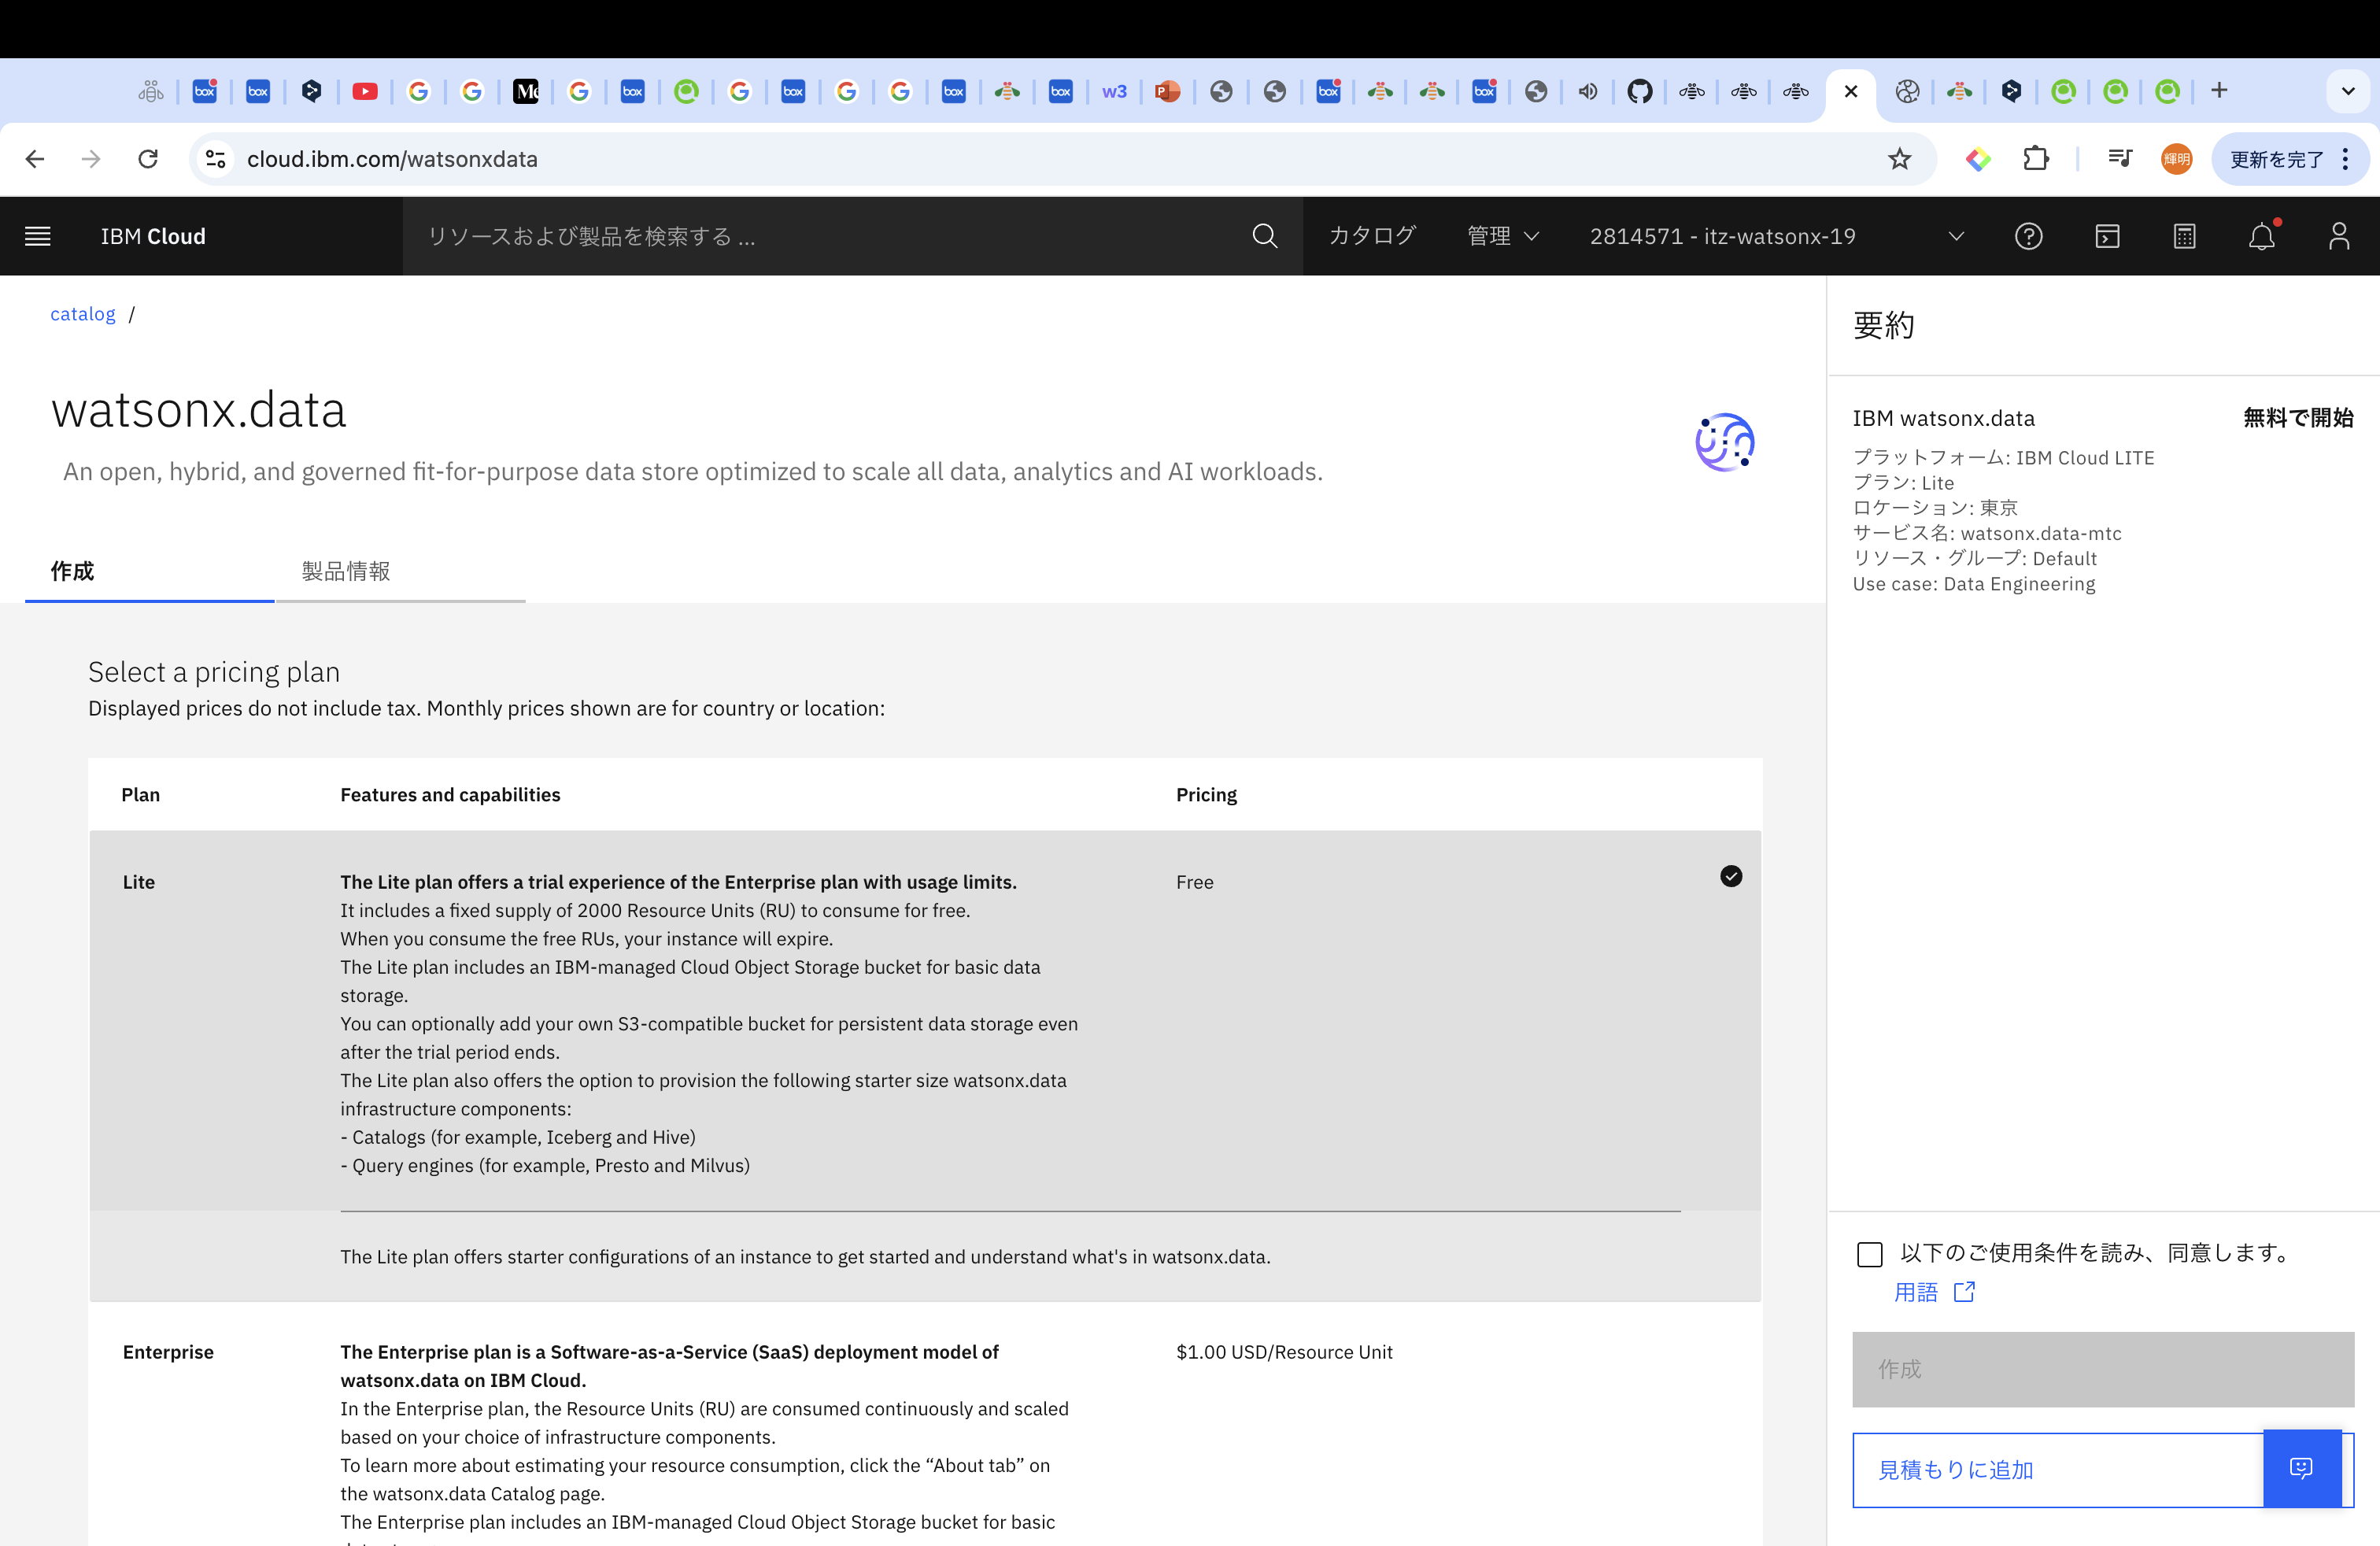Click the search magnifier icon

click(1264, 236)
